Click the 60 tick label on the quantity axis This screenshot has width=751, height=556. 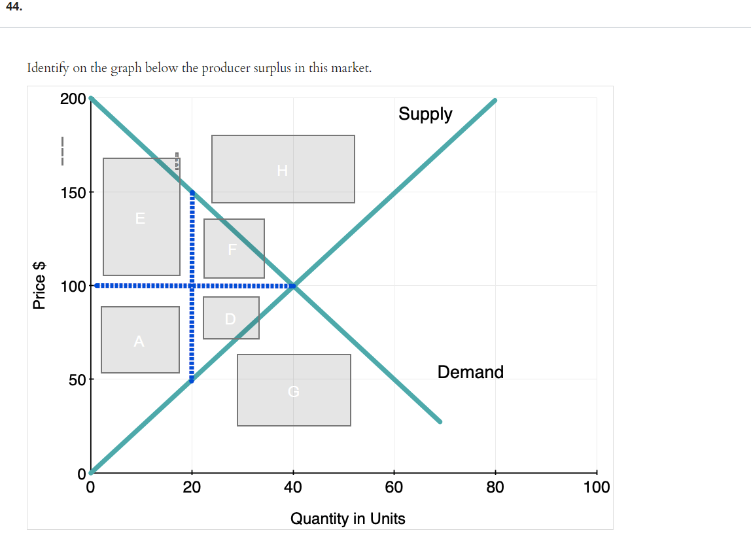(x=394, y=487)
